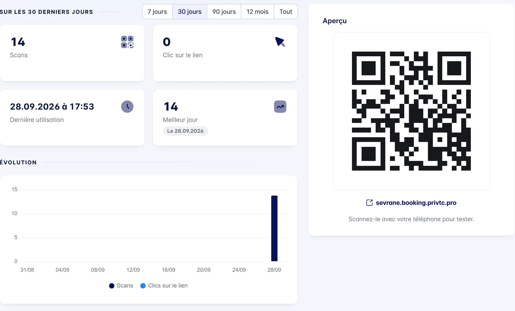Click the 16/09 axis date label
The image size is (515, 311).
168,270
